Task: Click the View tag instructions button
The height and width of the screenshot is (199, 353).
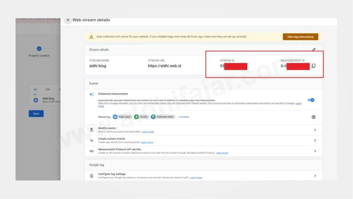Action: click(300, 37)
